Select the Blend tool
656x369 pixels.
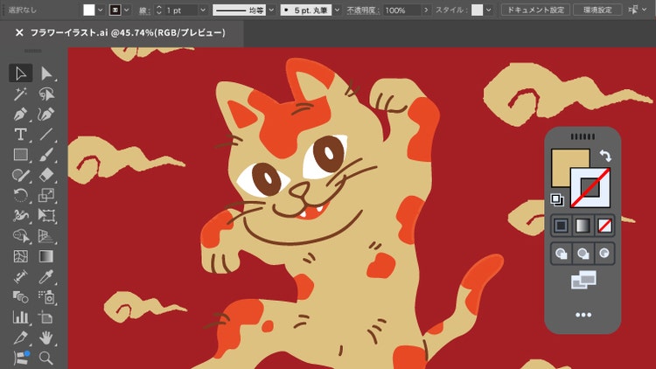20,297
